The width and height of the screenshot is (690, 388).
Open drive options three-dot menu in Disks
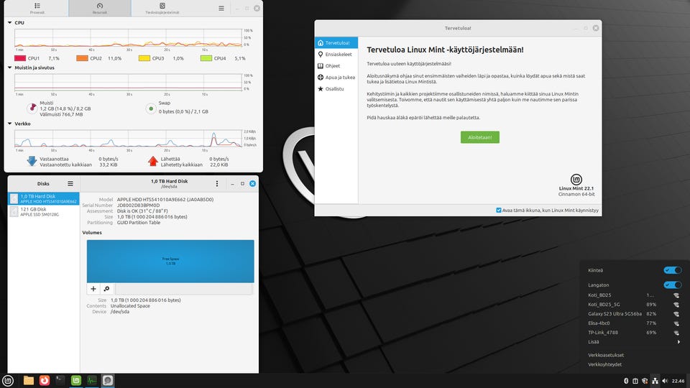pos(216,183)
